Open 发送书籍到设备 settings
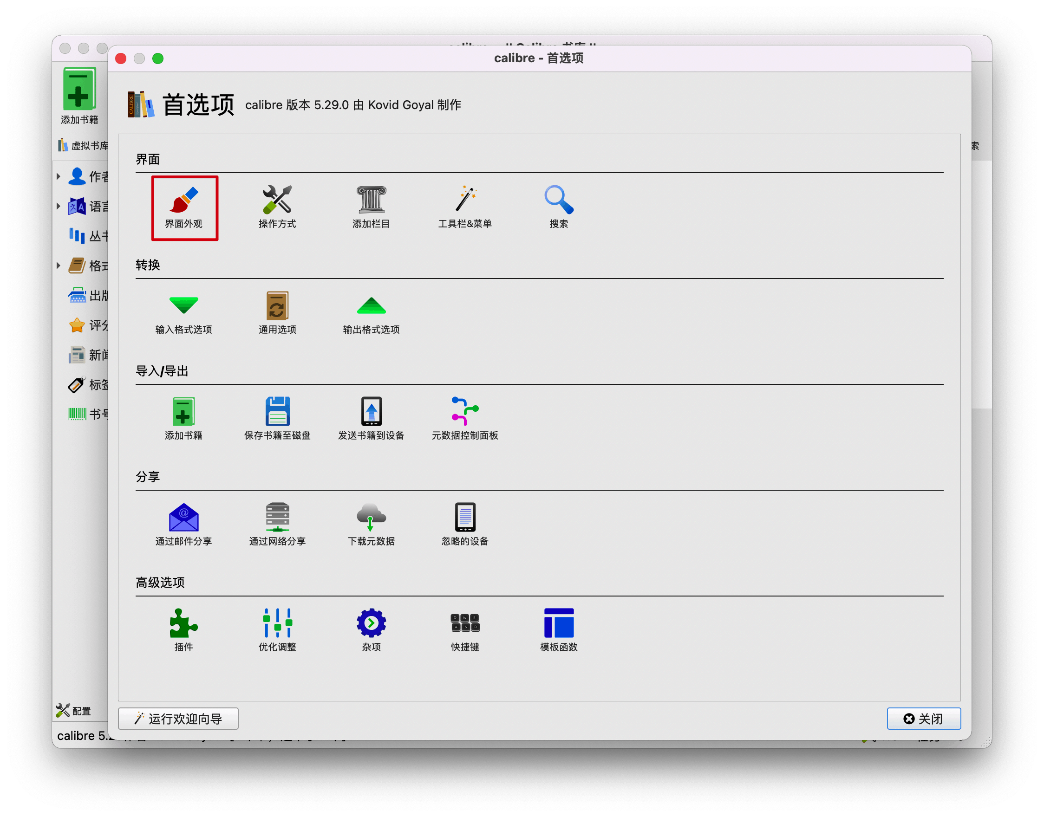 pos(371,420)
